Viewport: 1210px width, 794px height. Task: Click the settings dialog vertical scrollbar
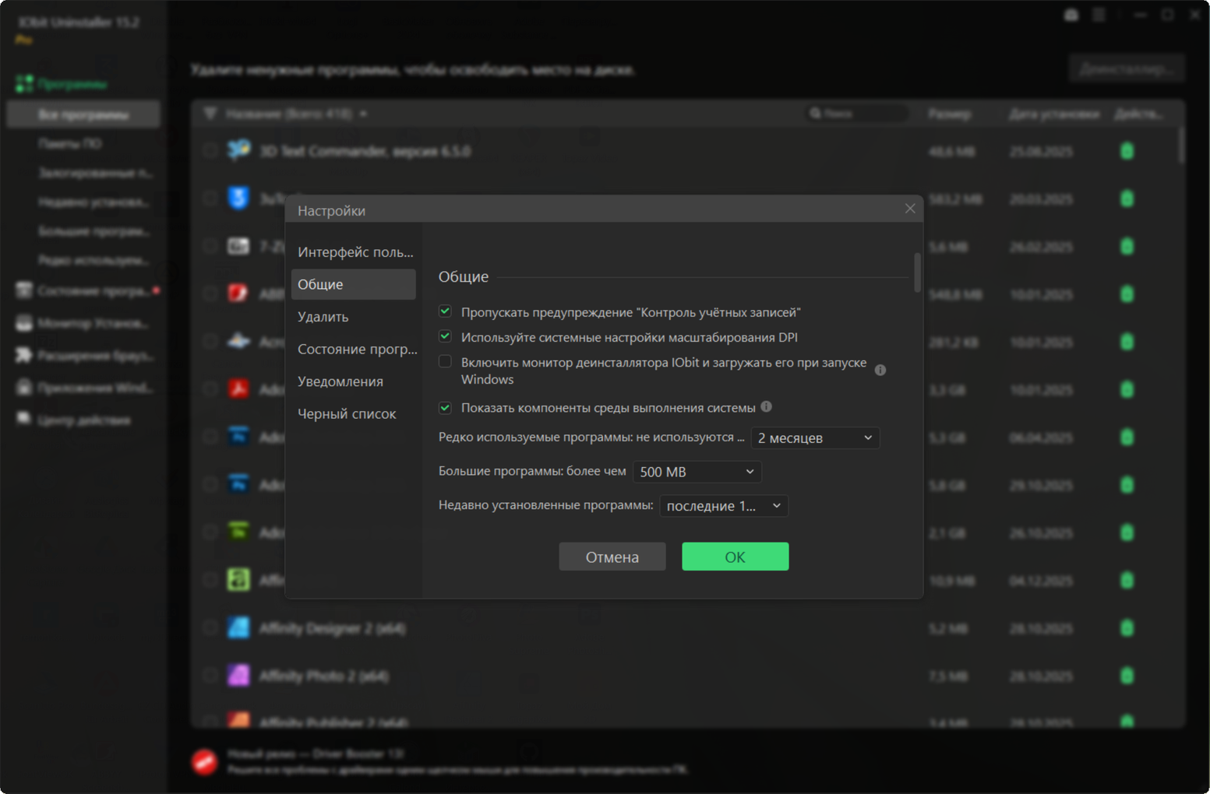tap(917, 272)
